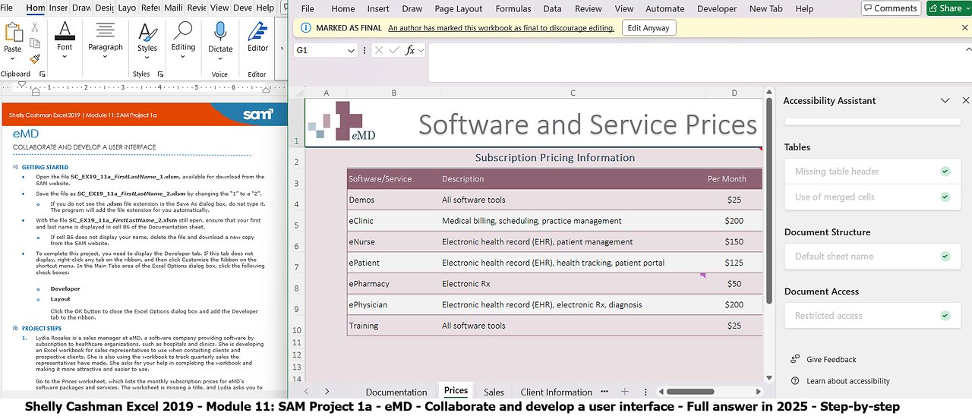Open the Styles gallery icon in Word
This screenshot has width=972, height=419.
click(x=147, y=31)
